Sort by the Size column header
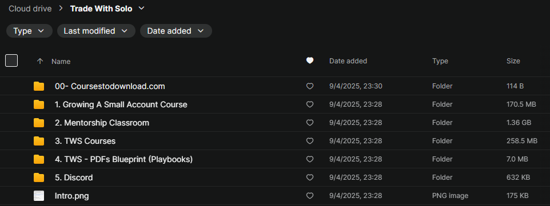Image resolution: width=550 pixels, height=206 pixels. coord(513,61)
